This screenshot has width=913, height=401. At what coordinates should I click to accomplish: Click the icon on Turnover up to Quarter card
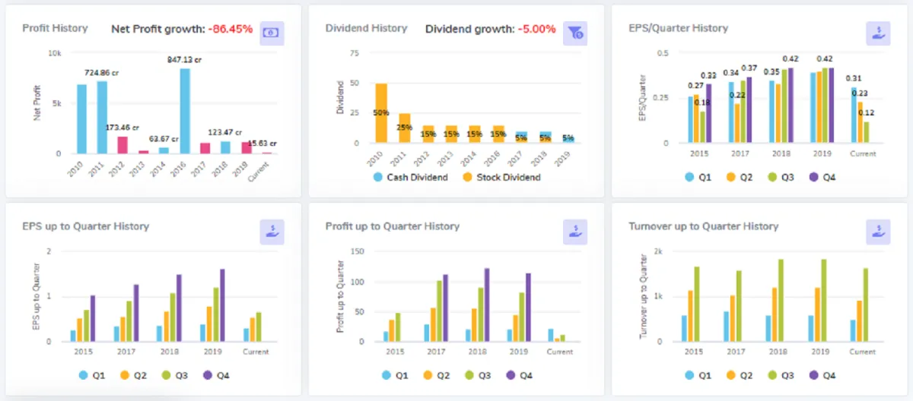coord(878,232)
